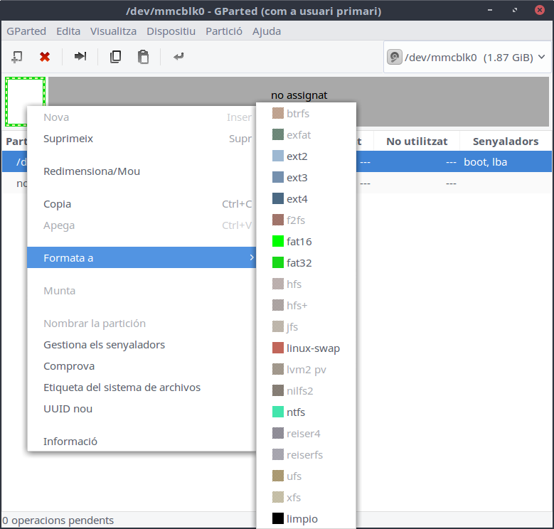The height and width of the screenshot is (529, 554).
Task: Click the copy partition toolbar icon
Action: click(x=115, y=56)
